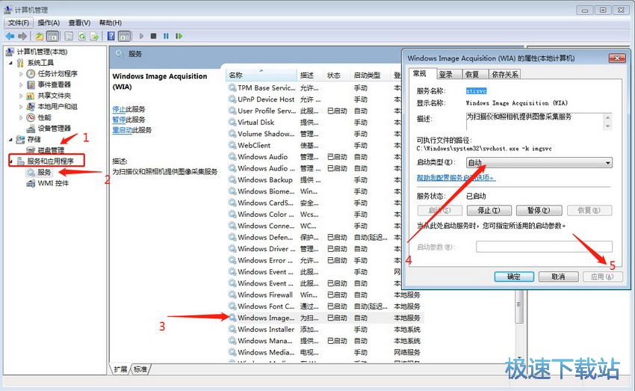
Task: Click the Restart service toolbar icon
Action: pos(179,36)
